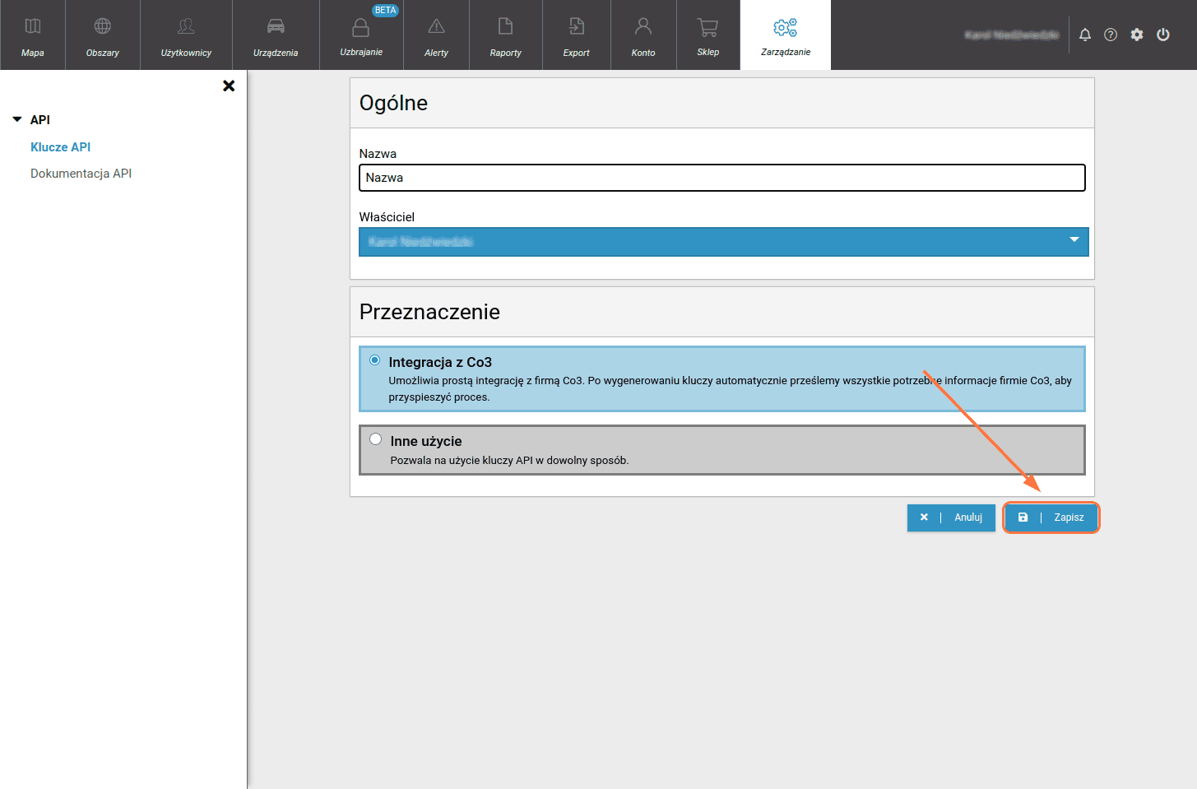This screenshot has width=1197, height=789.
Task: Click the power logout icon
Action: click(x=1163, y=35)
